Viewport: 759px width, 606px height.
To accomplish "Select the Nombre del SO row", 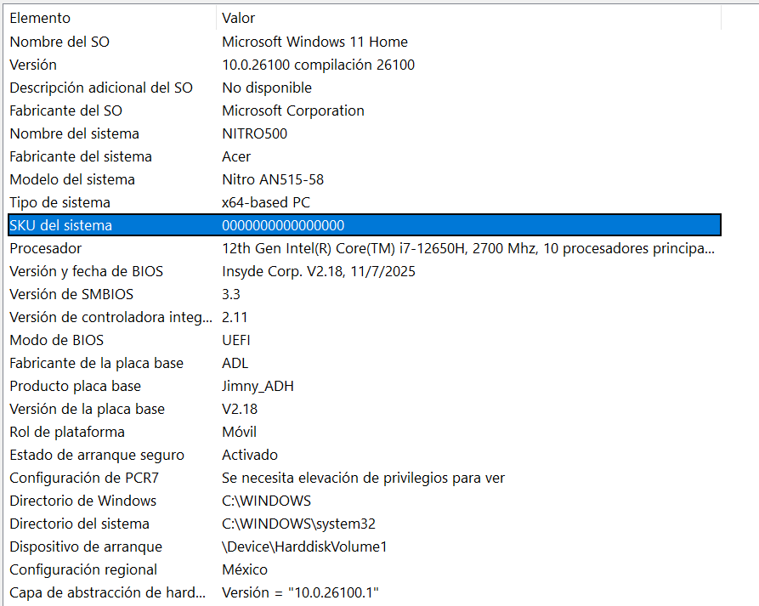I will pos(365,42).
